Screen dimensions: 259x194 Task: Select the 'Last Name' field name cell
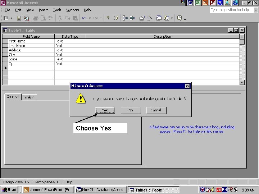(x=31, y=46)
